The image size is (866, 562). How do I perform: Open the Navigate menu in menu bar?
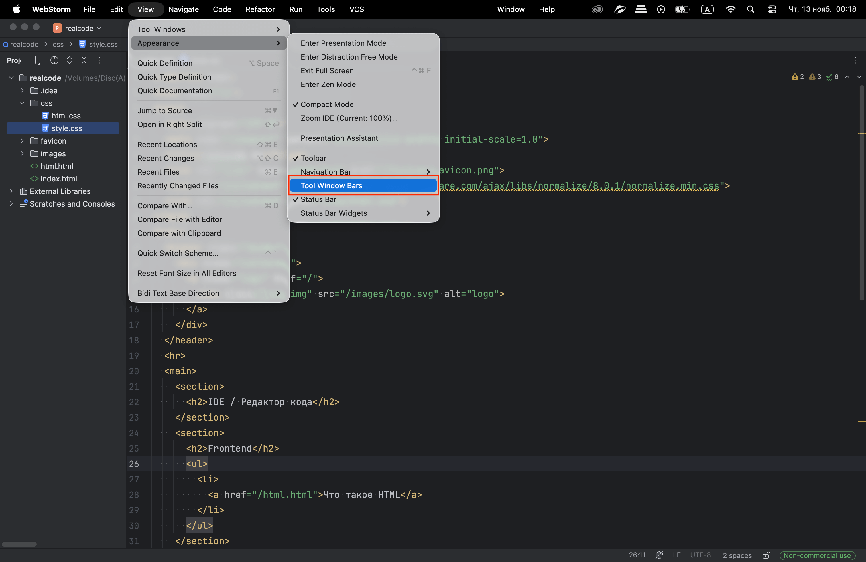[183, 9]
